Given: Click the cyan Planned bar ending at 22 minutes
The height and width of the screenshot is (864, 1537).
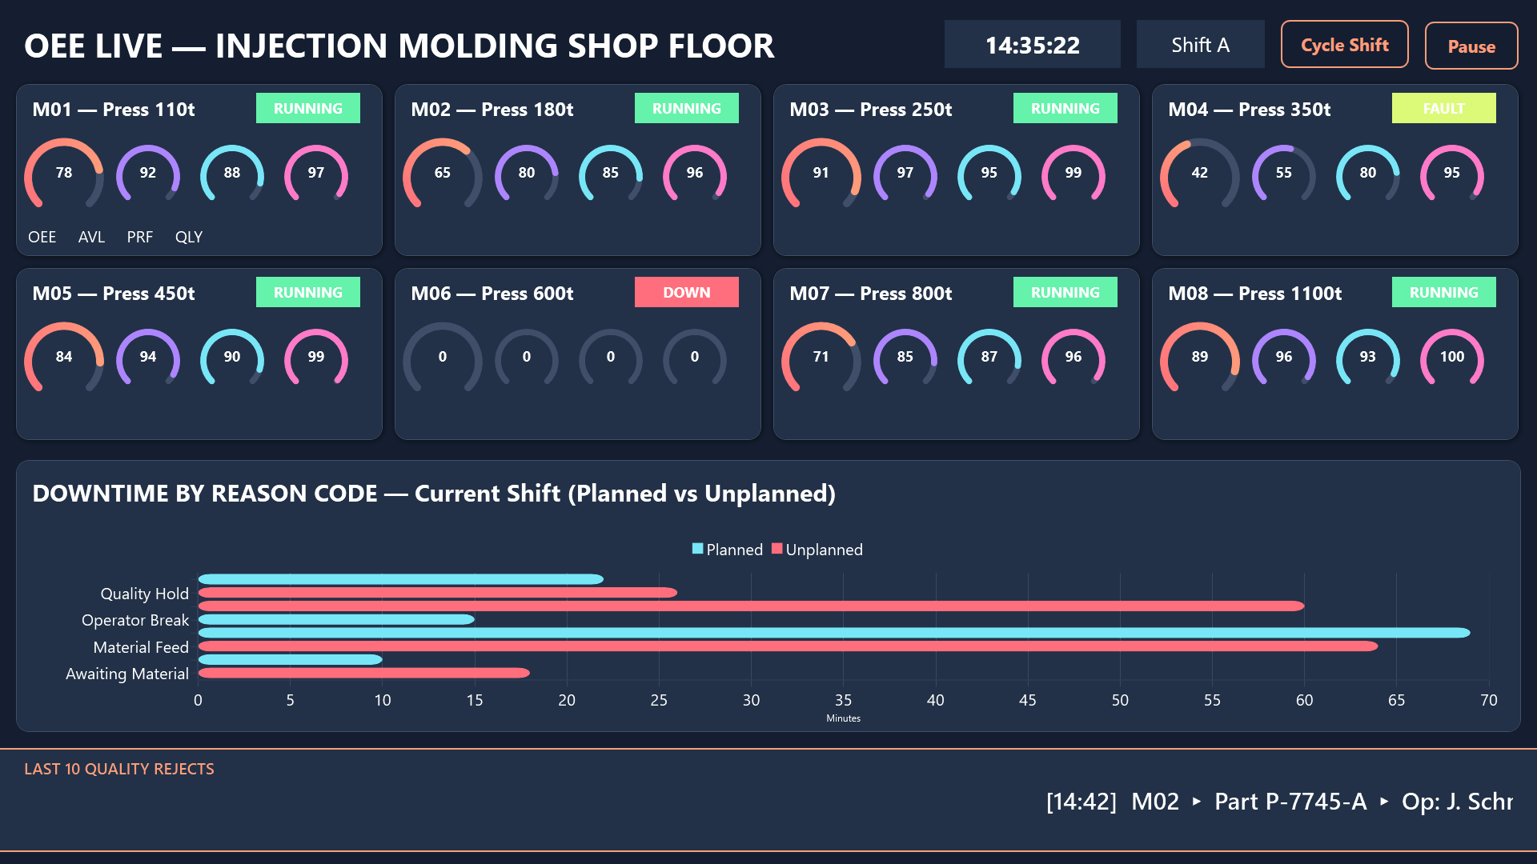Looking at the screenshot, I should [x=400, y=579].
